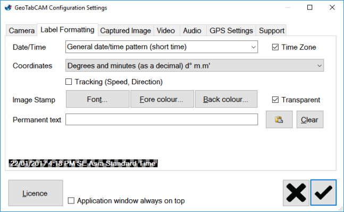This screenshot has height=212, width=344.
Task: Confirm settings with the checkmark button
Action: (323, 193)
